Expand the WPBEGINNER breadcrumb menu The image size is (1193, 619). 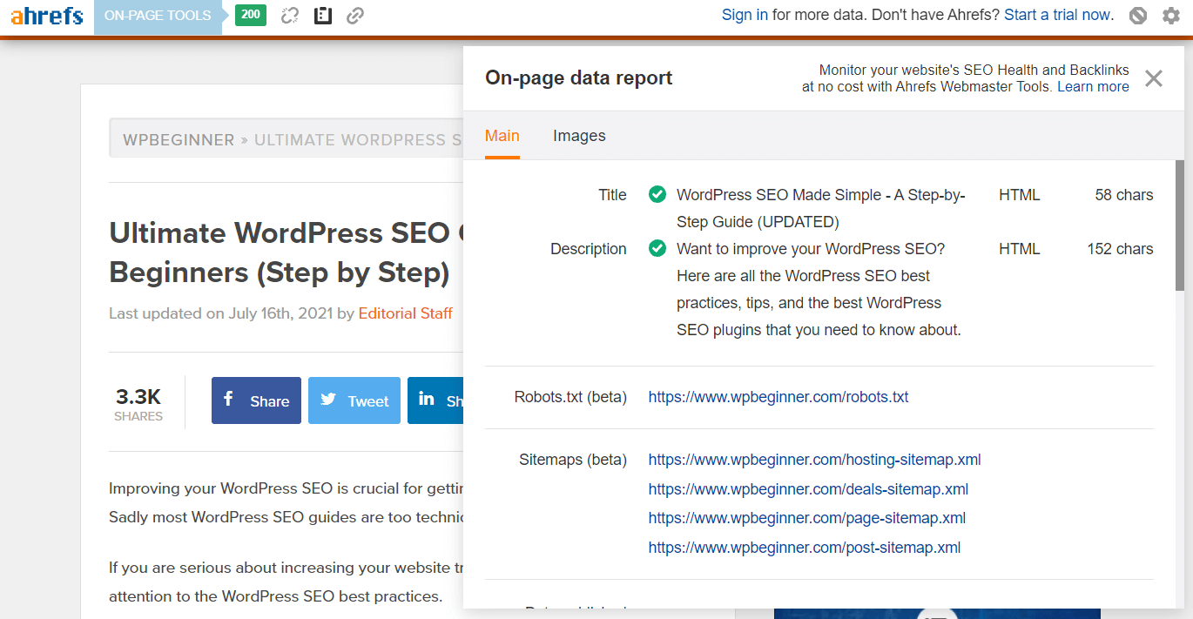click(x=178, y=139)
